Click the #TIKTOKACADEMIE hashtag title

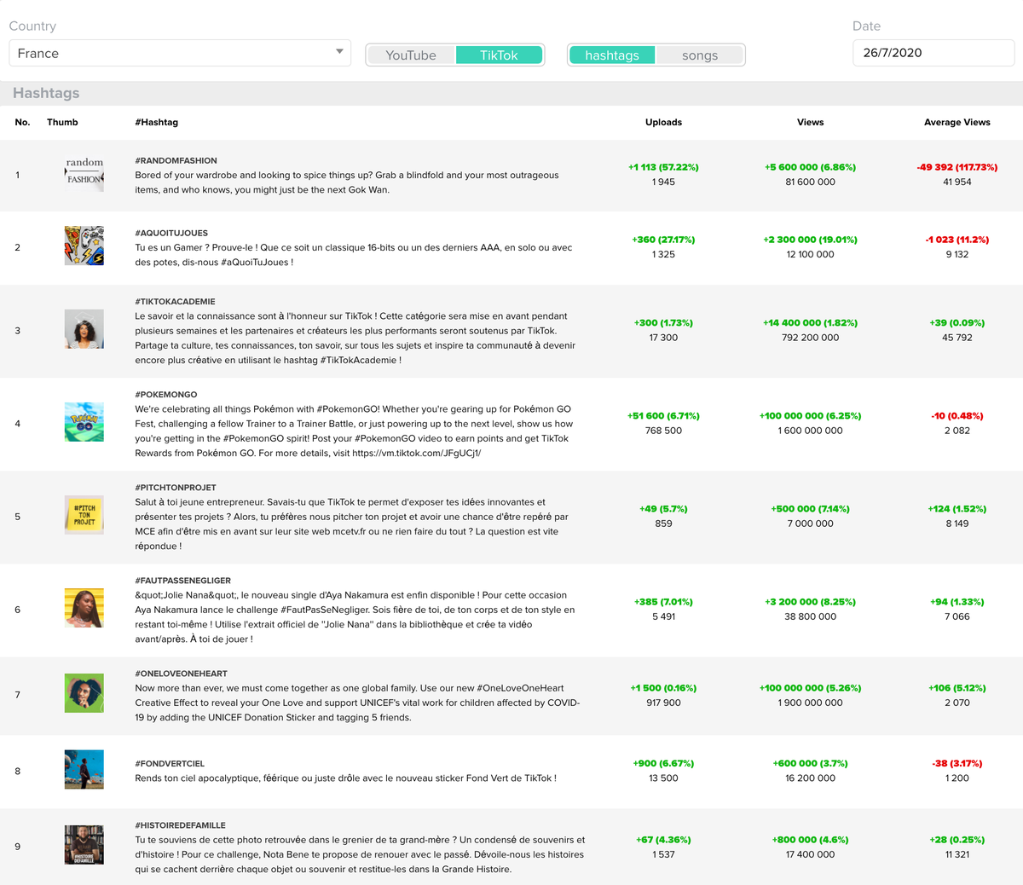[x=175, y=301]
